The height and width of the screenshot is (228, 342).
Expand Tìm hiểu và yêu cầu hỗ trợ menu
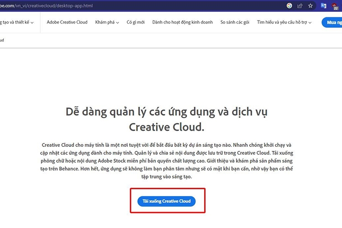point(284,22)
